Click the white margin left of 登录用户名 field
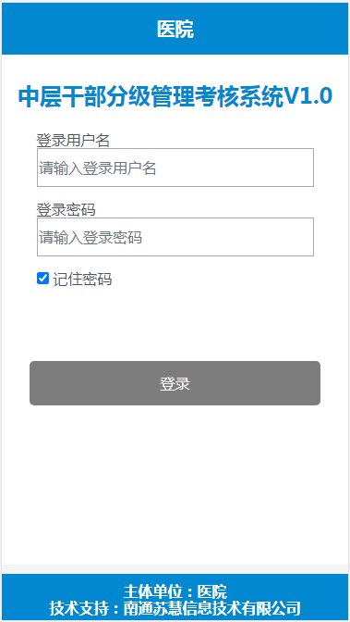This screenshot has height=622, width=350. (19, 168)
